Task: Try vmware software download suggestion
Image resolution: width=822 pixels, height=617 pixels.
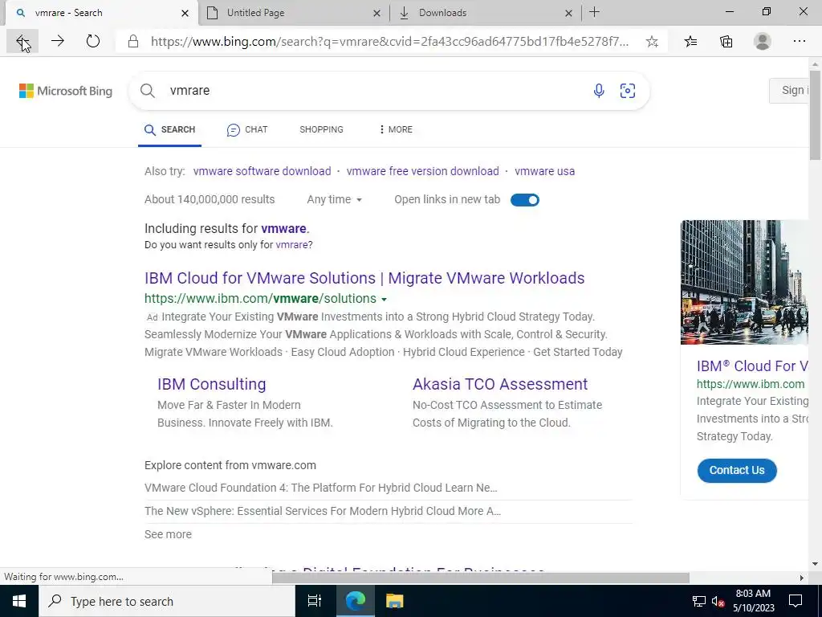Action: pyautogui.click(x=262, y=171)
